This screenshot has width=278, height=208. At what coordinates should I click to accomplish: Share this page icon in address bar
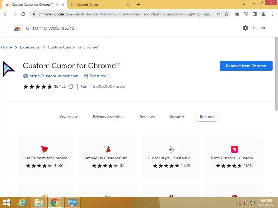tap(218, 14)
